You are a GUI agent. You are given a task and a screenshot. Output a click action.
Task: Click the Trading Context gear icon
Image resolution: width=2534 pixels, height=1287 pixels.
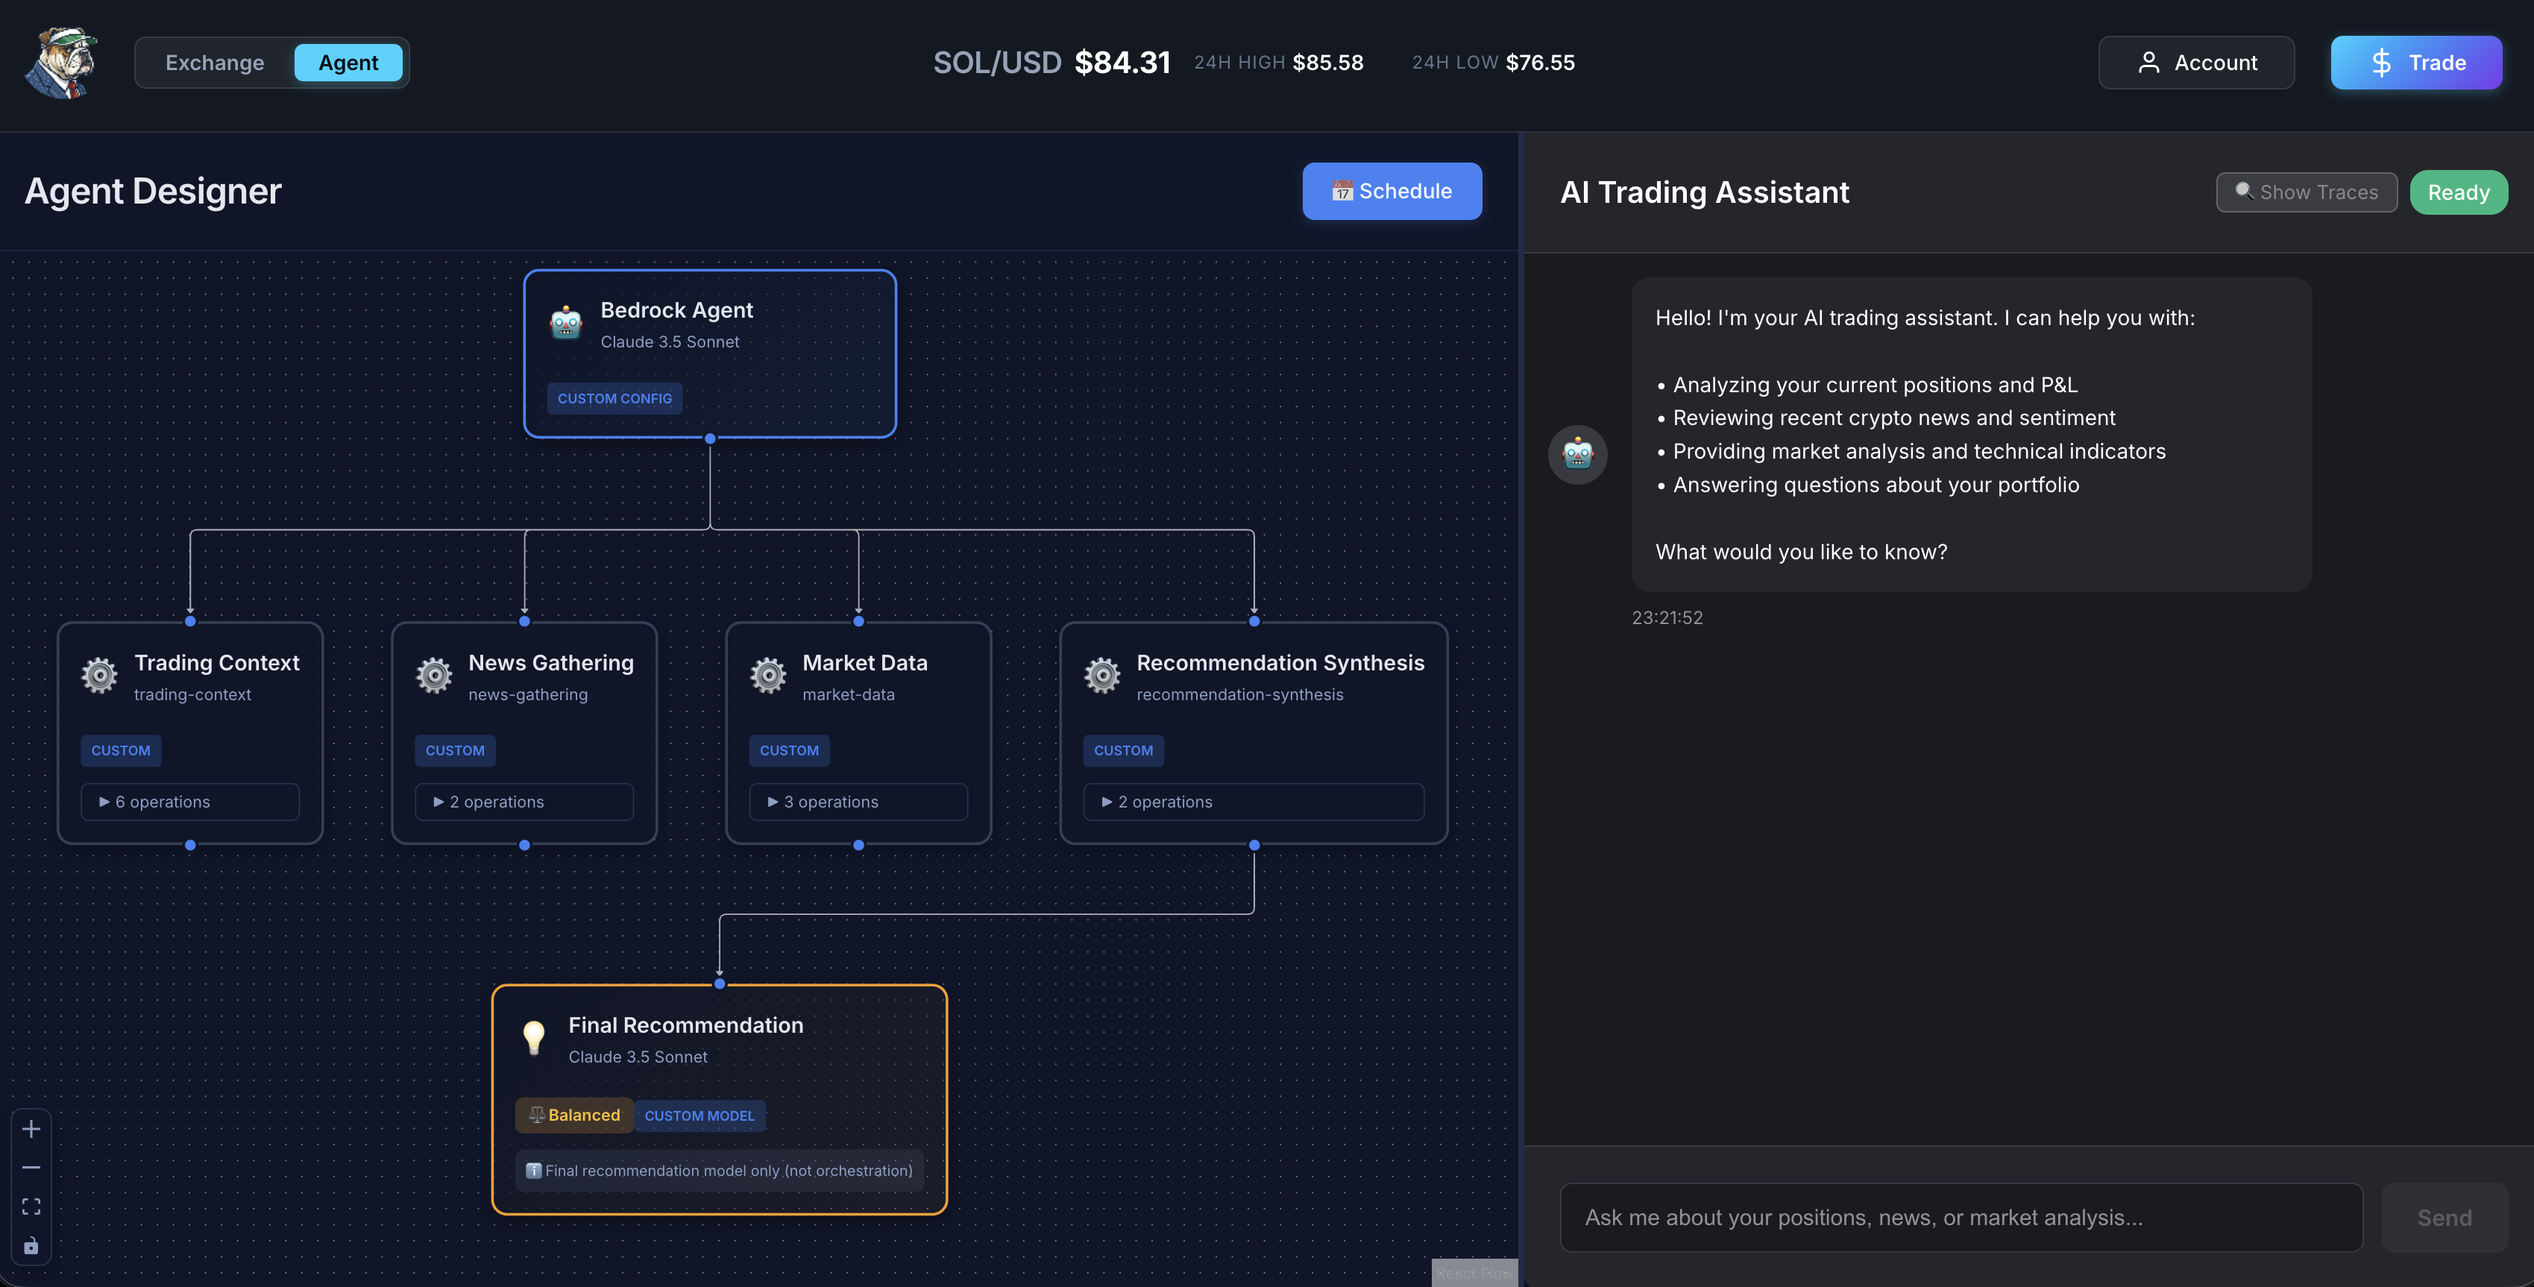99,675
